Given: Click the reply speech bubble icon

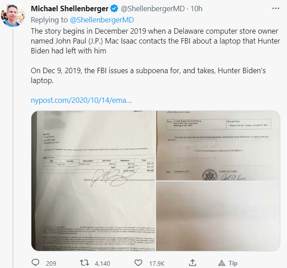Looking at the screenshot, I should pos(35,263).
